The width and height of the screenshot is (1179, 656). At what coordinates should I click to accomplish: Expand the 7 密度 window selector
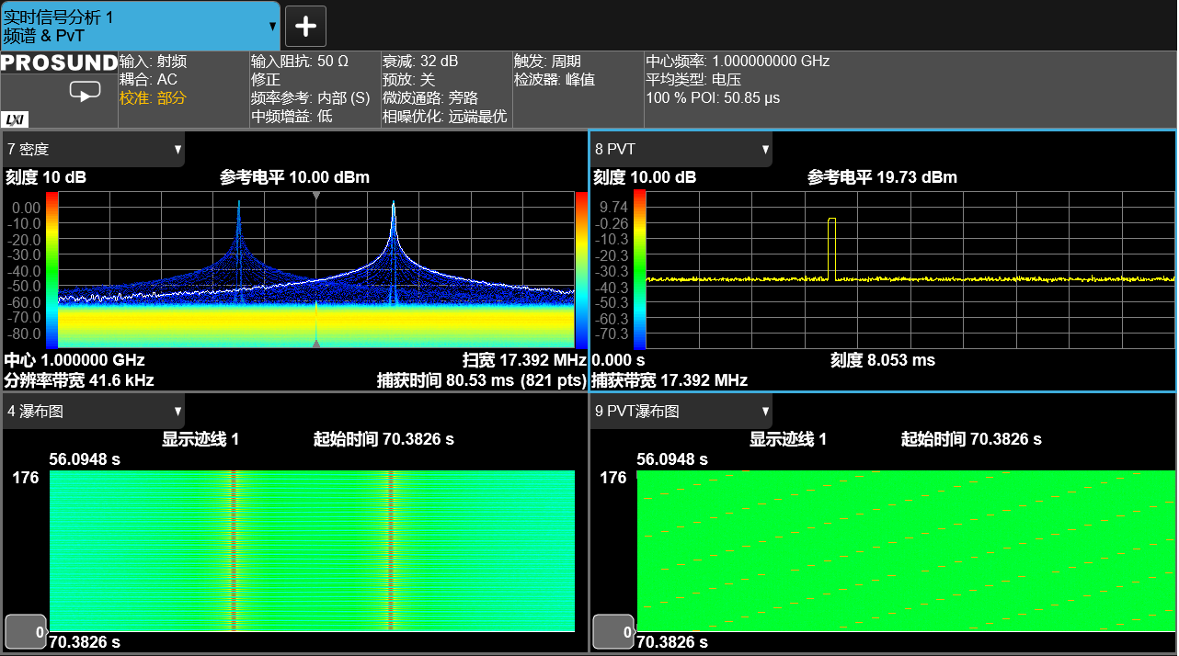tap(177, 149)
